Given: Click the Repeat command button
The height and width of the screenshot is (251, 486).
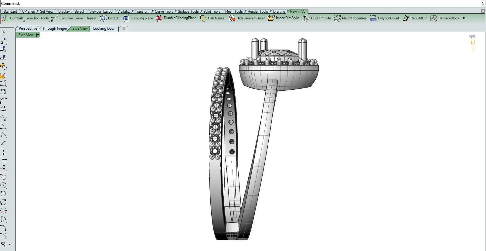Looking at the screenshot, I should pyautogui.click(x=91, y=18).
